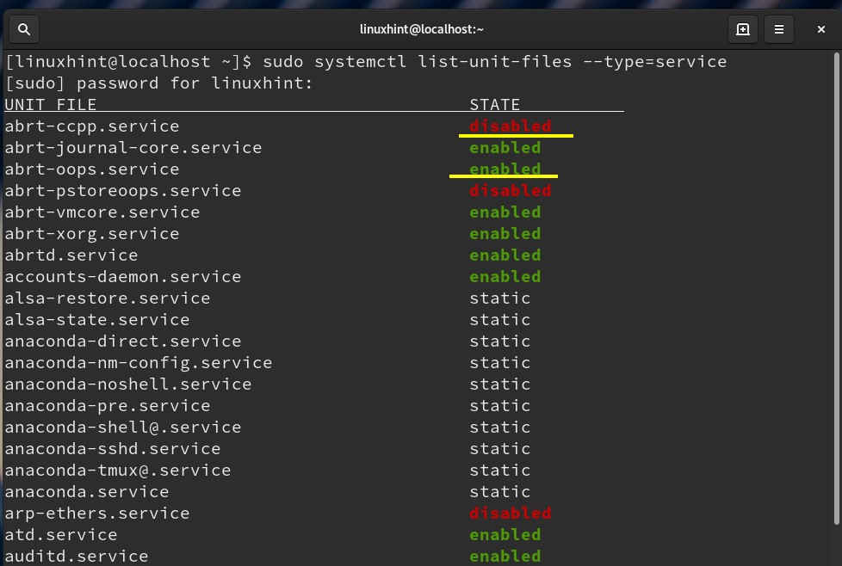This screenshot has width=842, height=566.
Task: Open the hamburger menu
Action: click(779, 29)
